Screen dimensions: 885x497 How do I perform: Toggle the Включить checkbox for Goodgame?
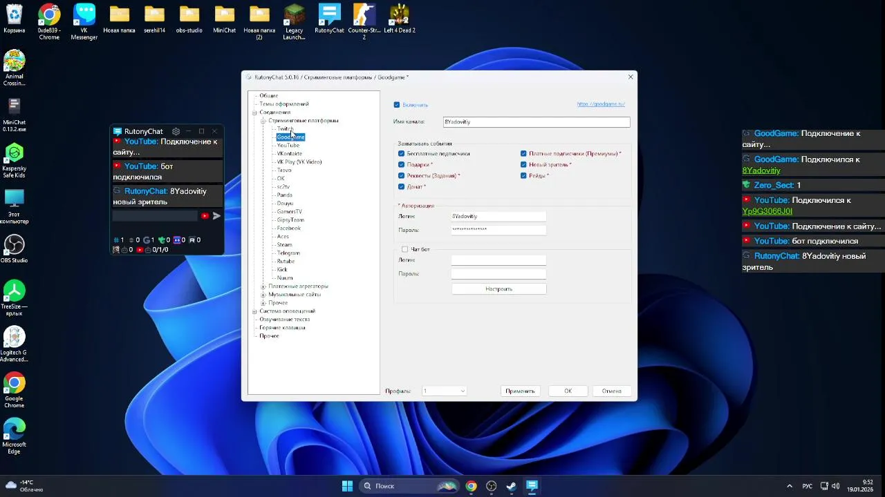397,105
